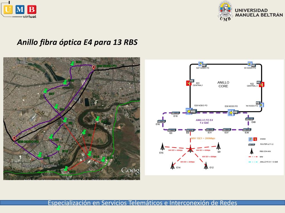
Task: Click the cyan ANILLO FO S1 legend line
Action: click(x=253, y=162)
